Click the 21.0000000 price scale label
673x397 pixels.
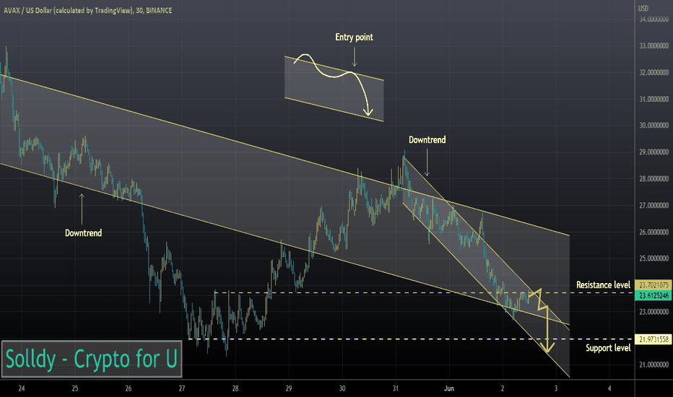[654, 365]
